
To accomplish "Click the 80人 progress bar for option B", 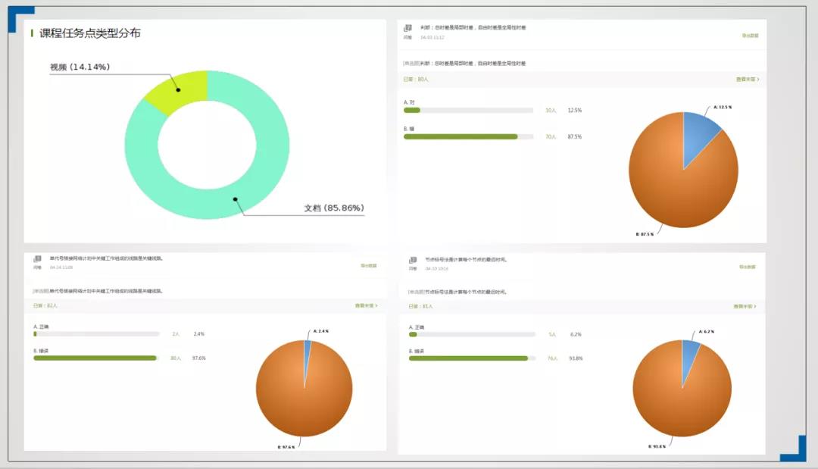I will (95, 358).
